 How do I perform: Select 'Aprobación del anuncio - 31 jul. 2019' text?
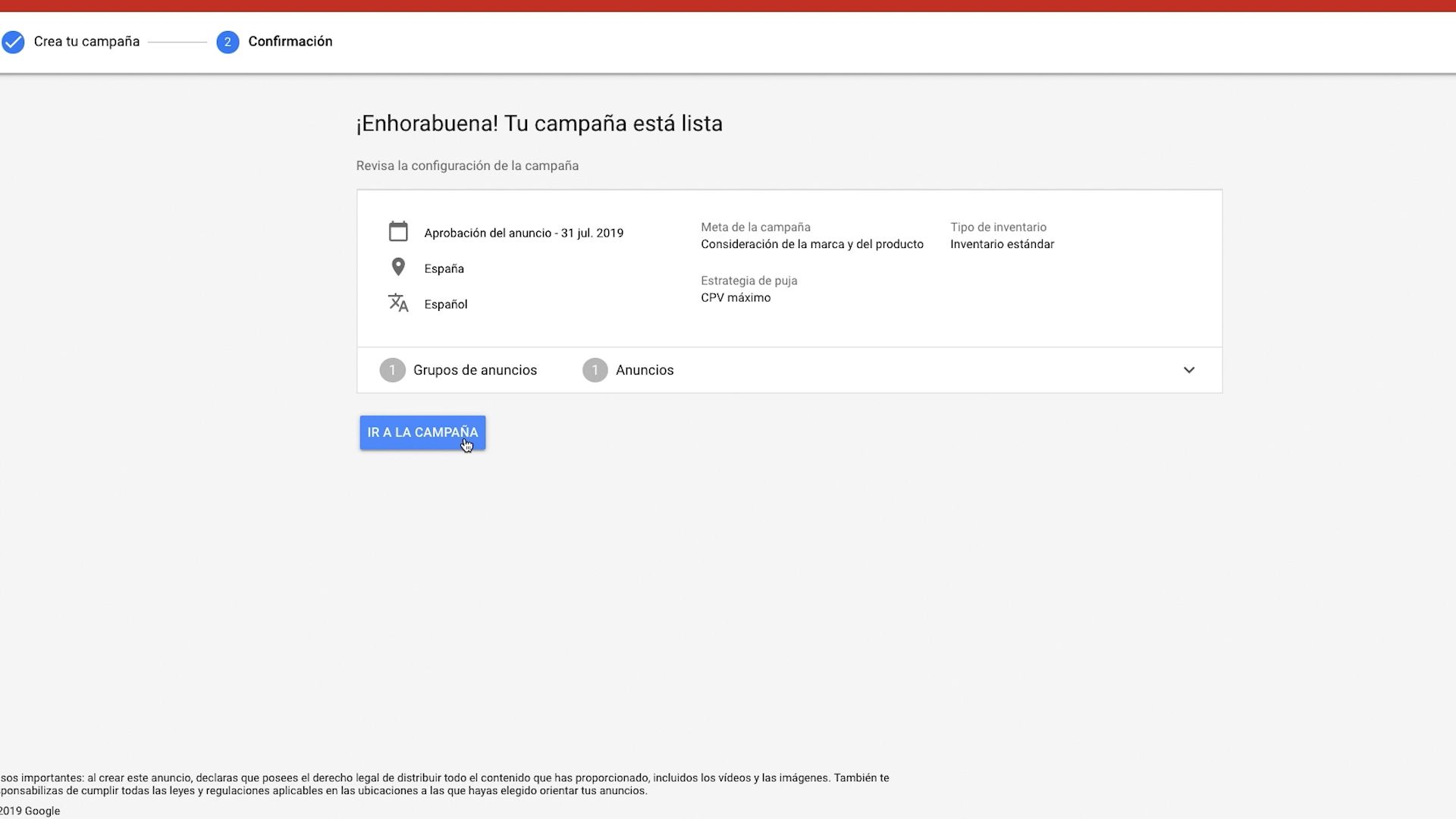click(524, 234)
